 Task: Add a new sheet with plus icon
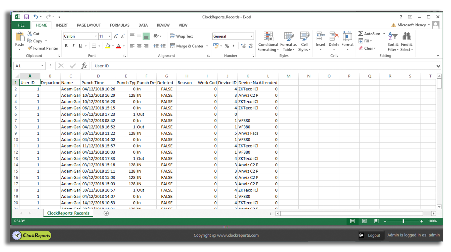pyautogui.click(x=106, y=213)
